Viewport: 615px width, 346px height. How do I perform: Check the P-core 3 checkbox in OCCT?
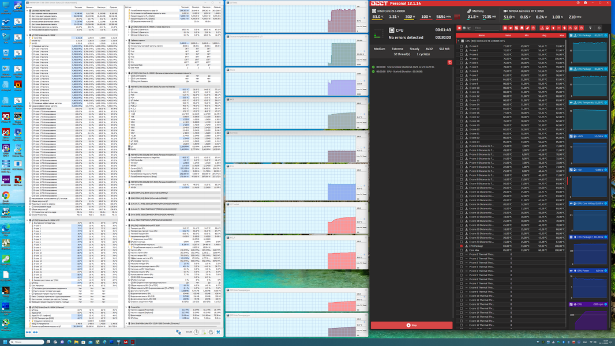pyautogui.click(x=462, y=59)
